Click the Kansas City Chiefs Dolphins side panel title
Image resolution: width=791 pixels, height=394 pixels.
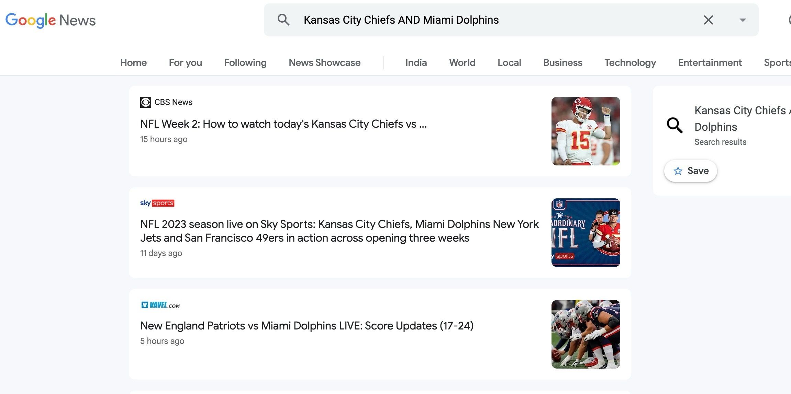743,119
